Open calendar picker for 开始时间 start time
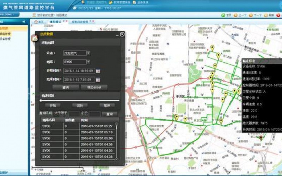 pyautogui.click(x=98, y=71)
